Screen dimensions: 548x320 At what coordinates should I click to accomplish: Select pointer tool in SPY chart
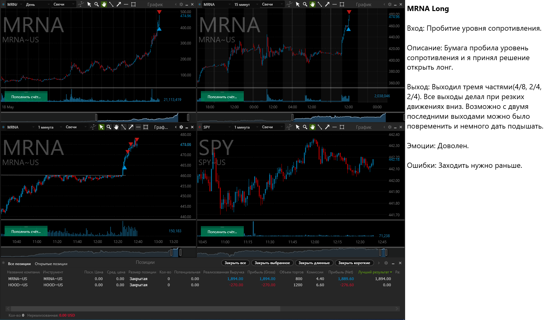point(297,127)
